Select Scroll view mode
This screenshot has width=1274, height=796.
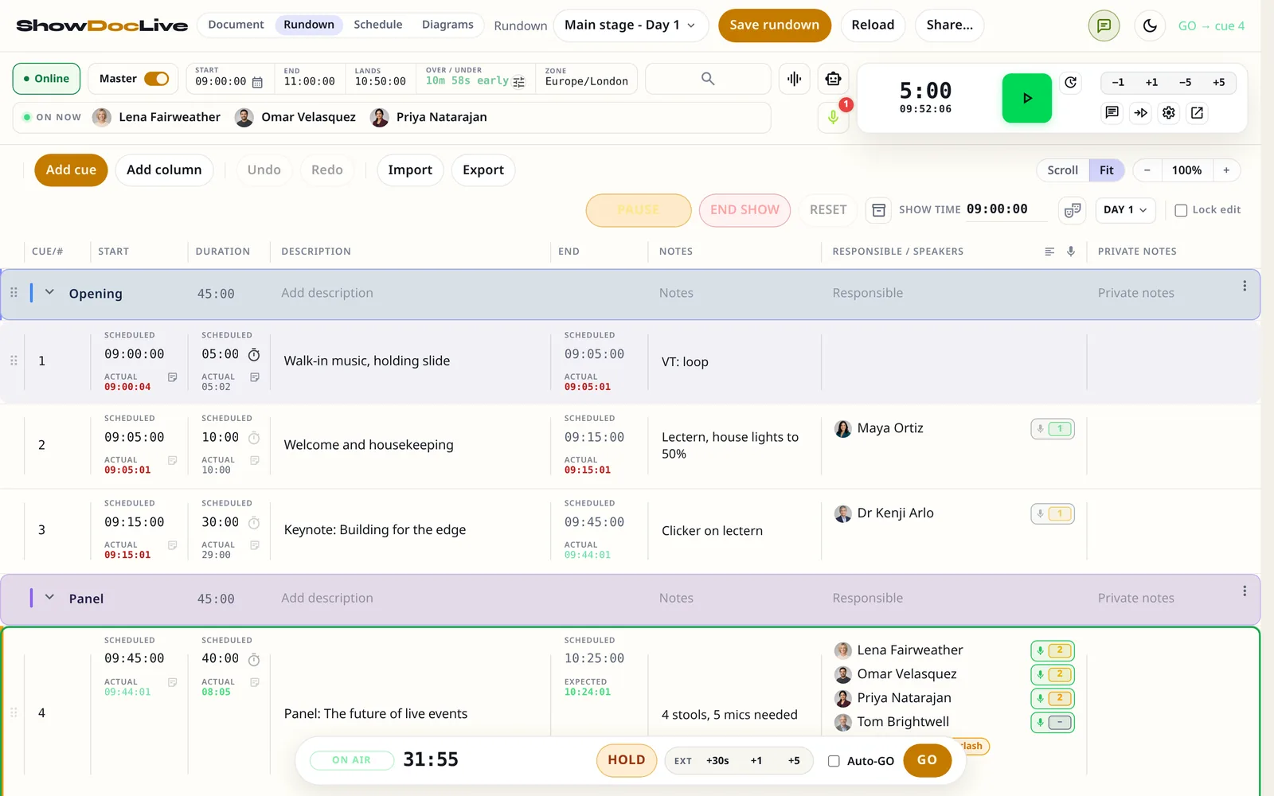(x=1062, y=170)
